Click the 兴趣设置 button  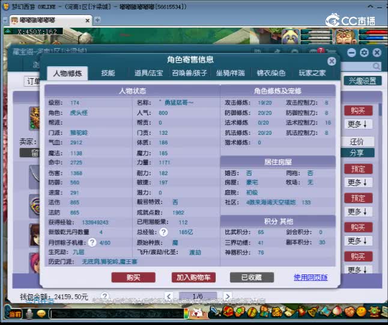point(363,81)
